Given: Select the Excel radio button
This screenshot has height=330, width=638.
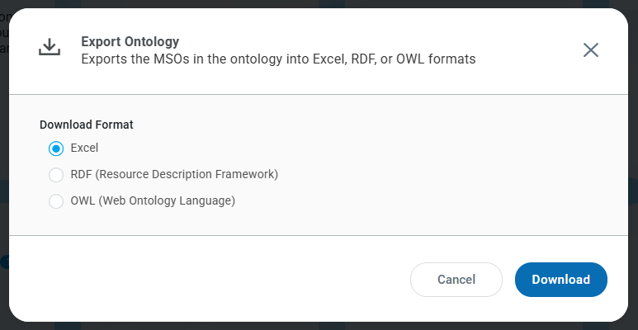Looking at the screenshot, I should point(56,148).
